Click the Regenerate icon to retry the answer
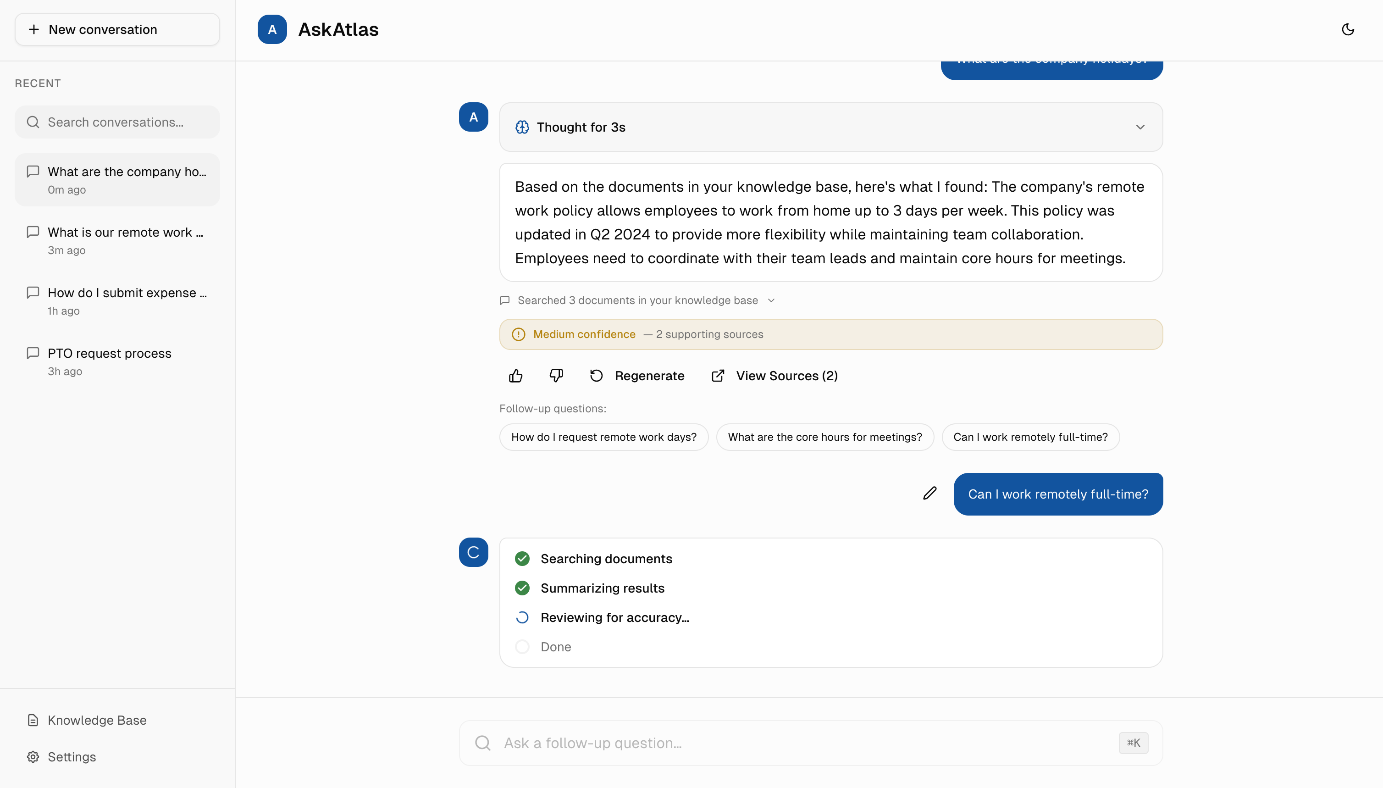This screenshot has width=1383, height=788. click(x=596, y=376)
